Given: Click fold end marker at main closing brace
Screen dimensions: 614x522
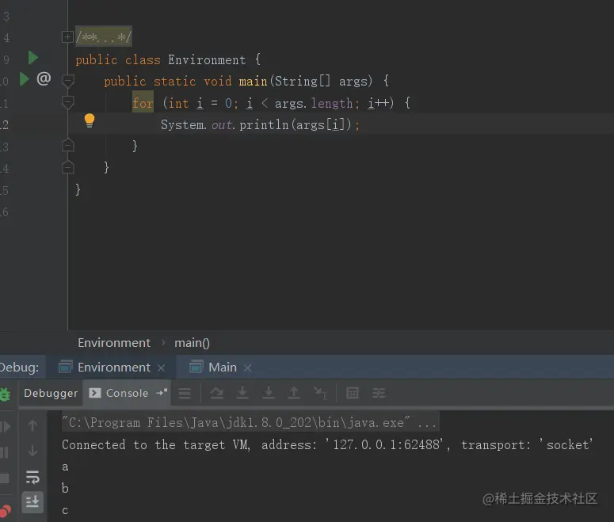Looking at the screenshot, I should pyautogui.click(x=68, y=167).
